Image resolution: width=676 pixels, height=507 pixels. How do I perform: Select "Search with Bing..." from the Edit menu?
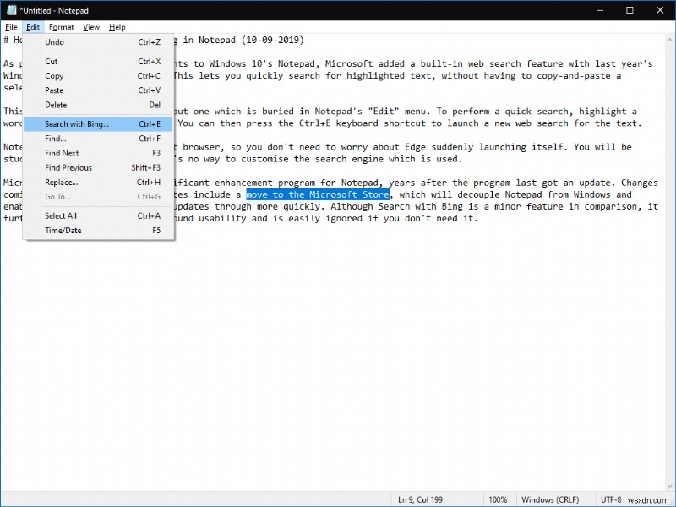[77, 123]
